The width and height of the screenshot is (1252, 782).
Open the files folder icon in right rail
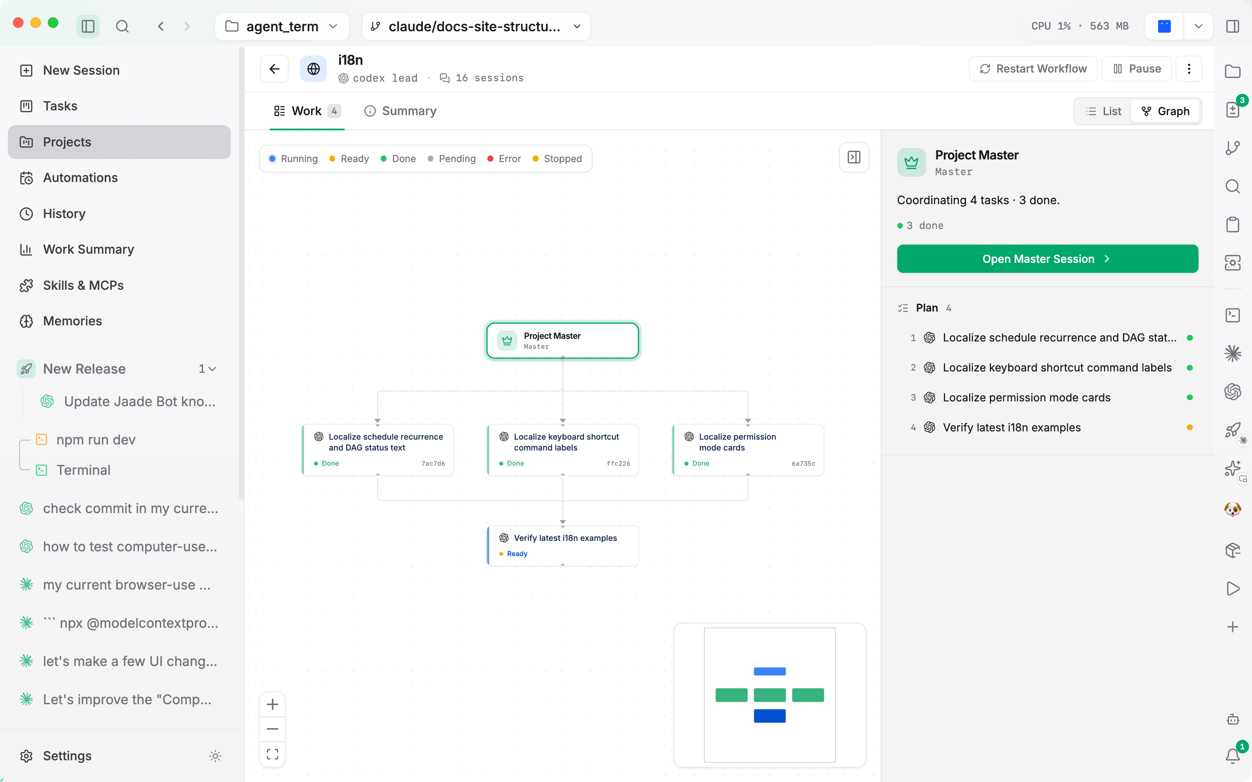pos(1232,71)
